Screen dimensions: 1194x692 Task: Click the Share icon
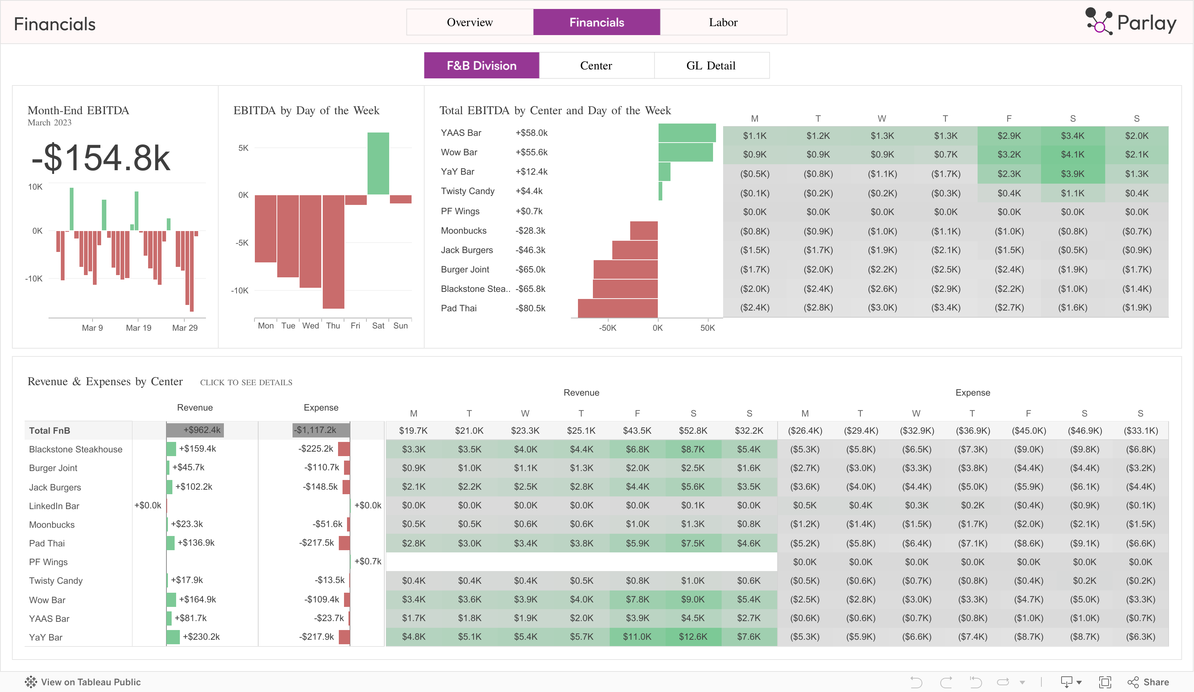tap(1132, 682)
